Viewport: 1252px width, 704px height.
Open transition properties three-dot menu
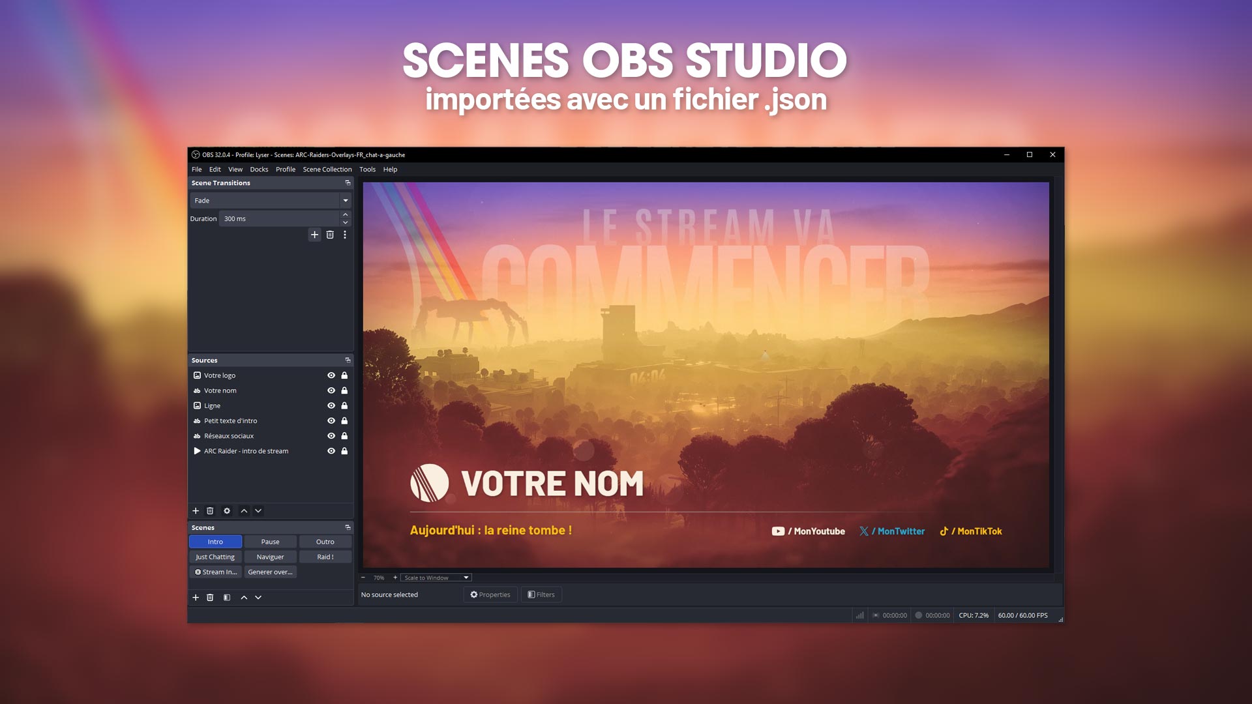pos(345,235)
